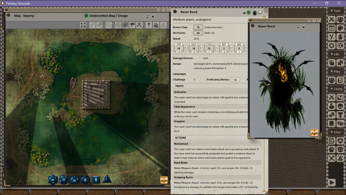The image size is (346, 195).
Task: Click the Reed Blade action name
Action: [181, 163]
